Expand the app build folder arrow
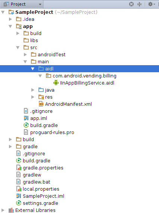Viewport: 159px width, 213px height. tap(18, 33)
